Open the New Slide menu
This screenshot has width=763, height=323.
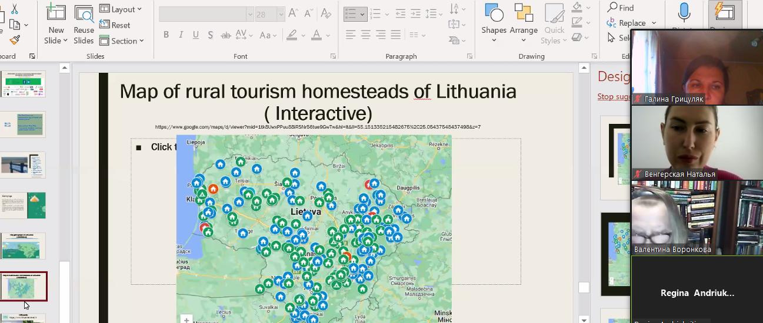(56, 41)
